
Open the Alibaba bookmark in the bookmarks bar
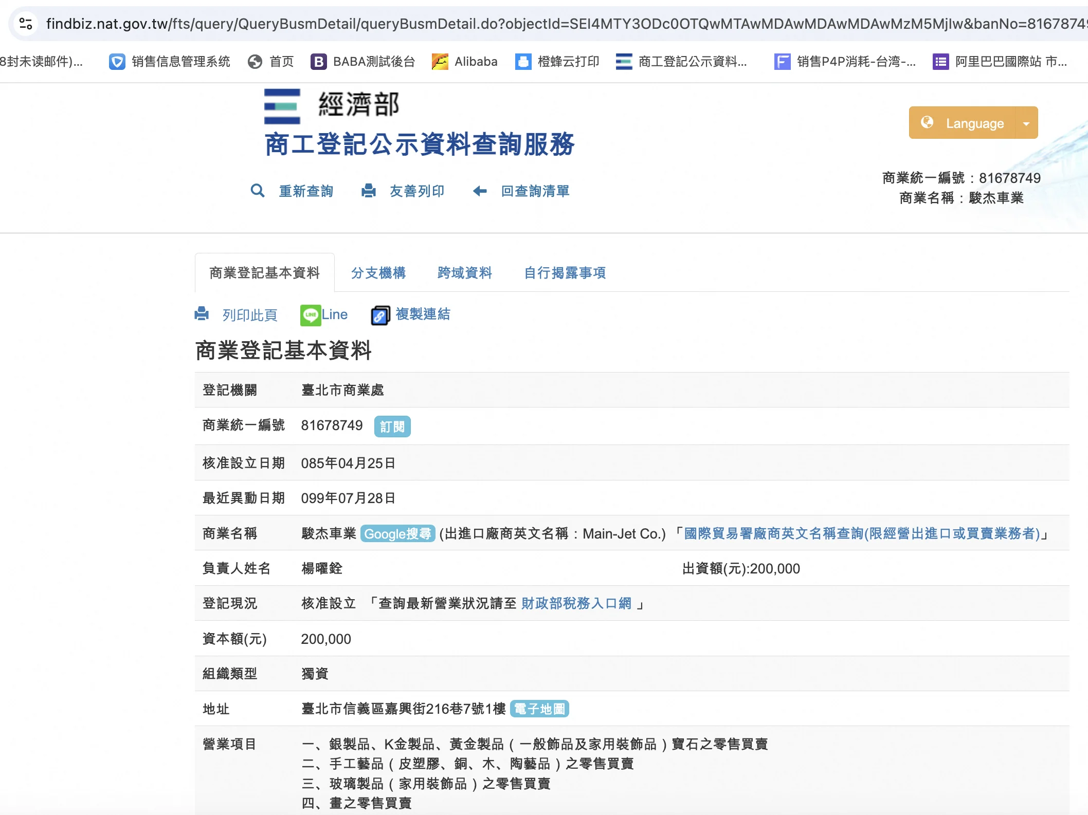pos(465,62)
